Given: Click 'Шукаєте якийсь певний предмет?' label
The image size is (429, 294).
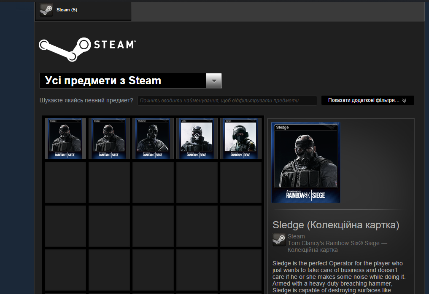Looking at the screenshot, I should [x=86, y=100].
